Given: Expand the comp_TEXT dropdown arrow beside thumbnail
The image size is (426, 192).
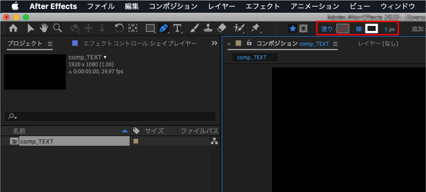Looking at the screenshot, I should (105, 57).
